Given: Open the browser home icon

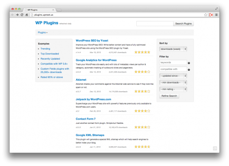Looking at the screenshot, I should (x=27, y=15).
